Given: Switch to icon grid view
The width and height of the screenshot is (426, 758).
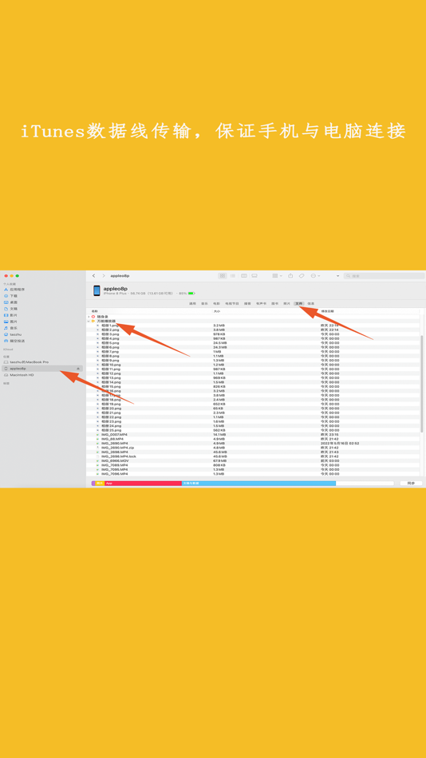Looking at the screenshot, I should [x=223, y=275].
